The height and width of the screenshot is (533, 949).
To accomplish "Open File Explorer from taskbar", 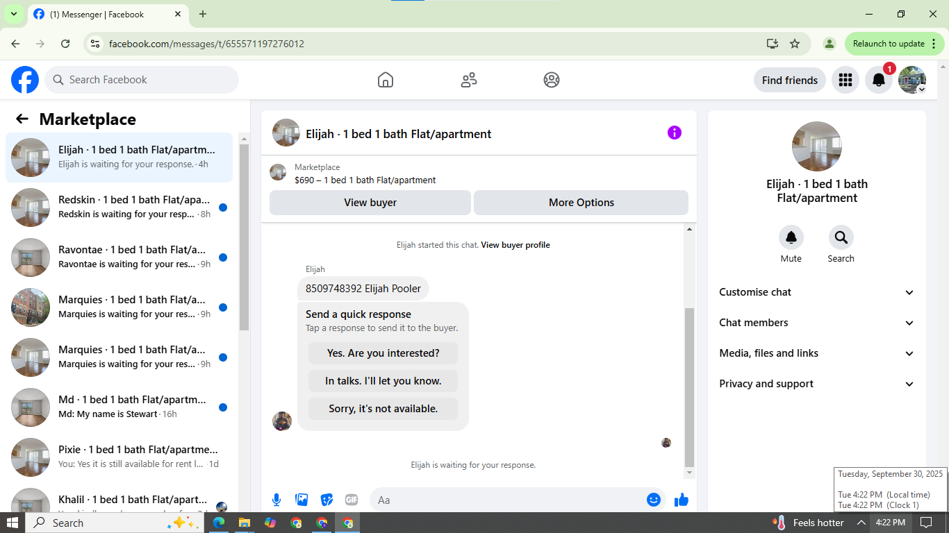I will click(245, 523).
